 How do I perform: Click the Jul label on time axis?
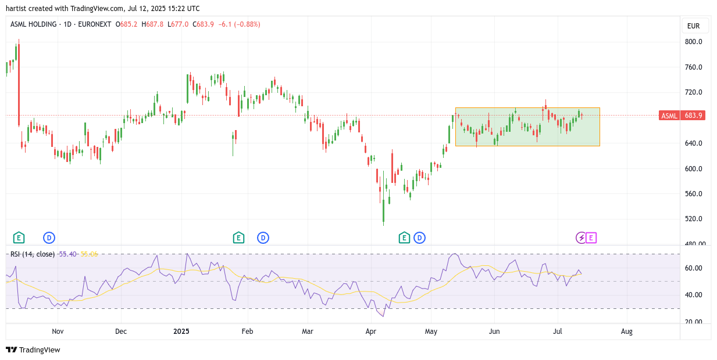point(558,332)
